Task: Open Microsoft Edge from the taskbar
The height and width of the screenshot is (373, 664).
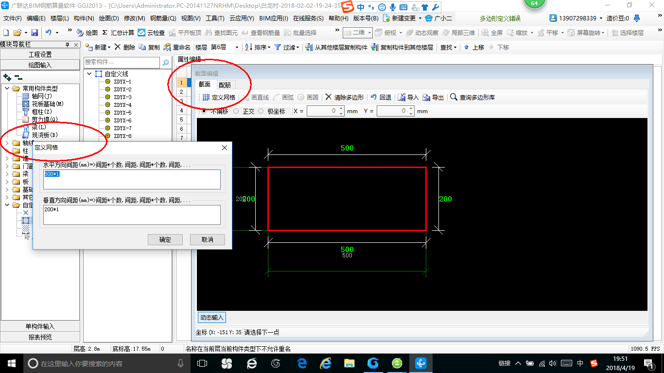Action: 301,363
